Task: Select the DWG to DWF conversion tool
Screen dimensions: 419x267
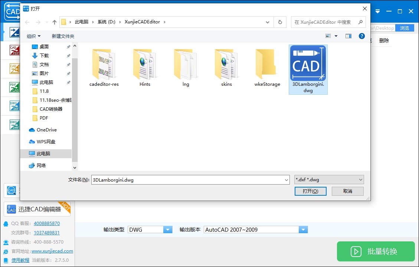Action: [x=15, y=124]
